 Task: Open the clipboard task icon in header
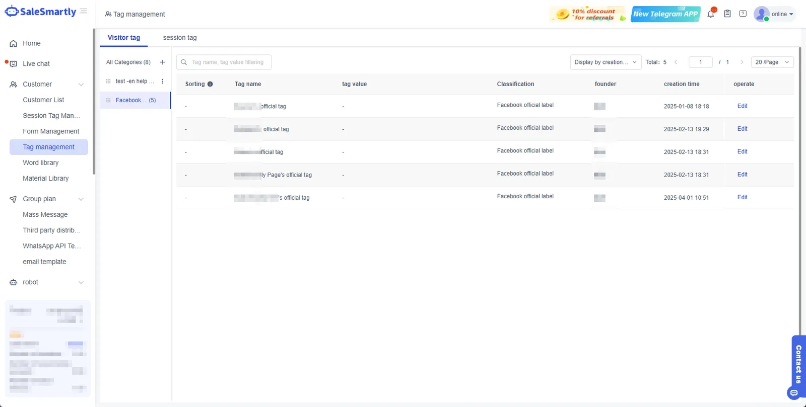point(727,14)
